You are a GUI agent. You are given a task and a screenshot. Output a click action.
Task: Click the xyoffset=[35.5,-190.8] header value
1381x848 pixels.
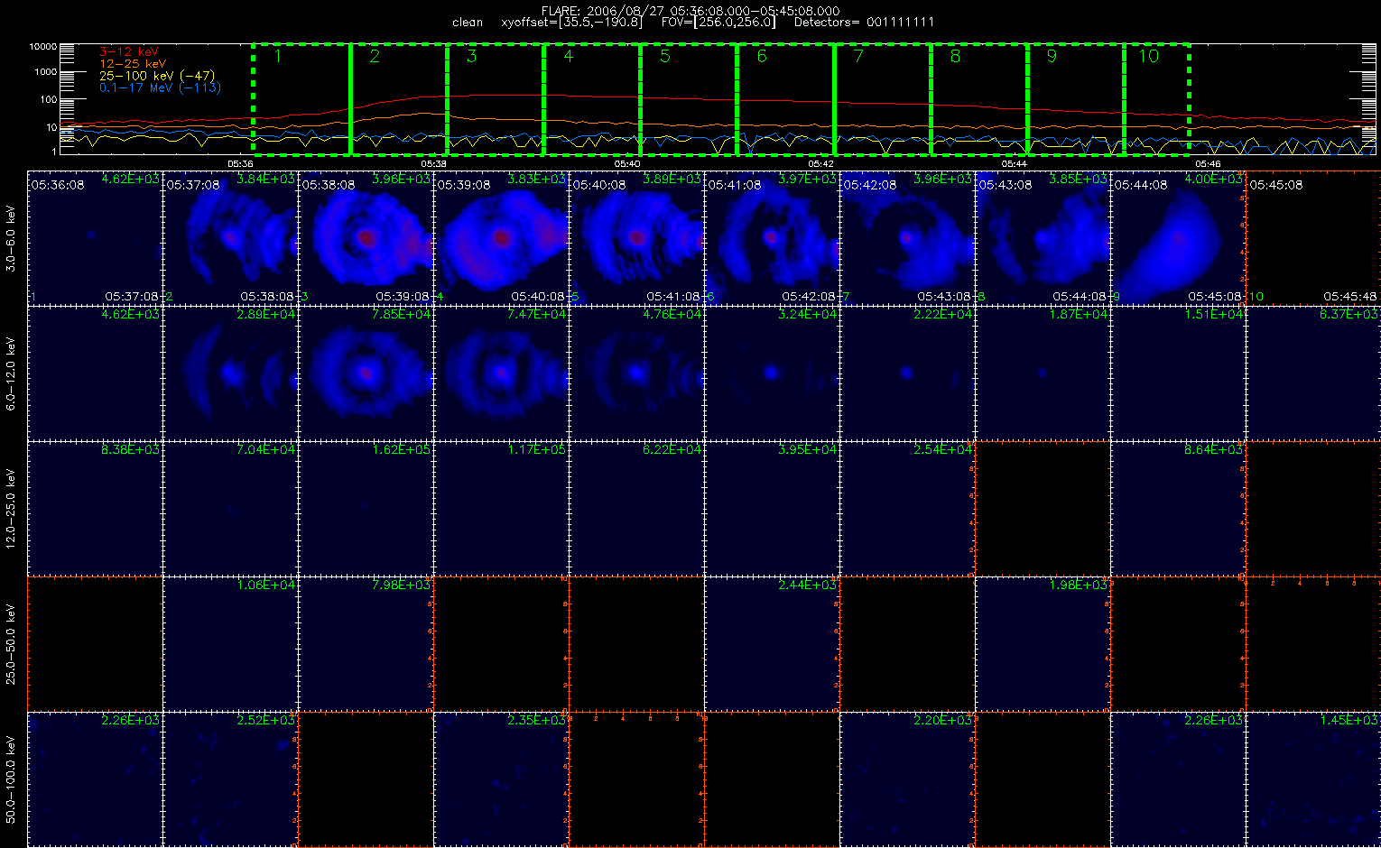[571, 22]
